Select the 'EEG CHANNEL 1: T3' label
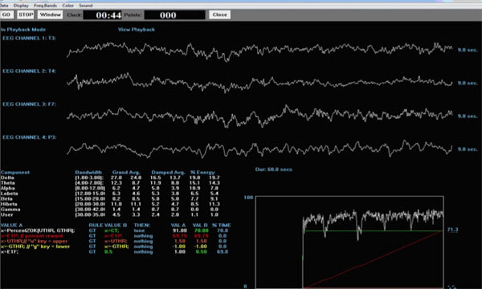482x289 pixels. point(29,38)
